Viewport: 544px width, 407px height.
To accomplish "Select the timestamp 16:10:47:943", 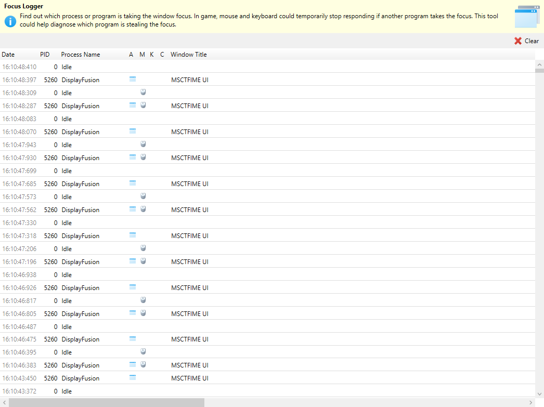I will coord(19,145).
